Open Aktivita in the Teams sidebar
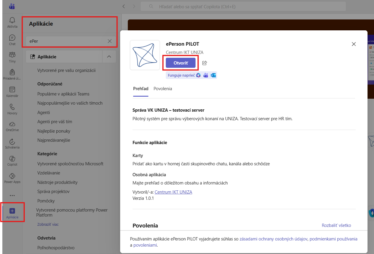Viewport: 374px width, 254px height. [12, 22]
